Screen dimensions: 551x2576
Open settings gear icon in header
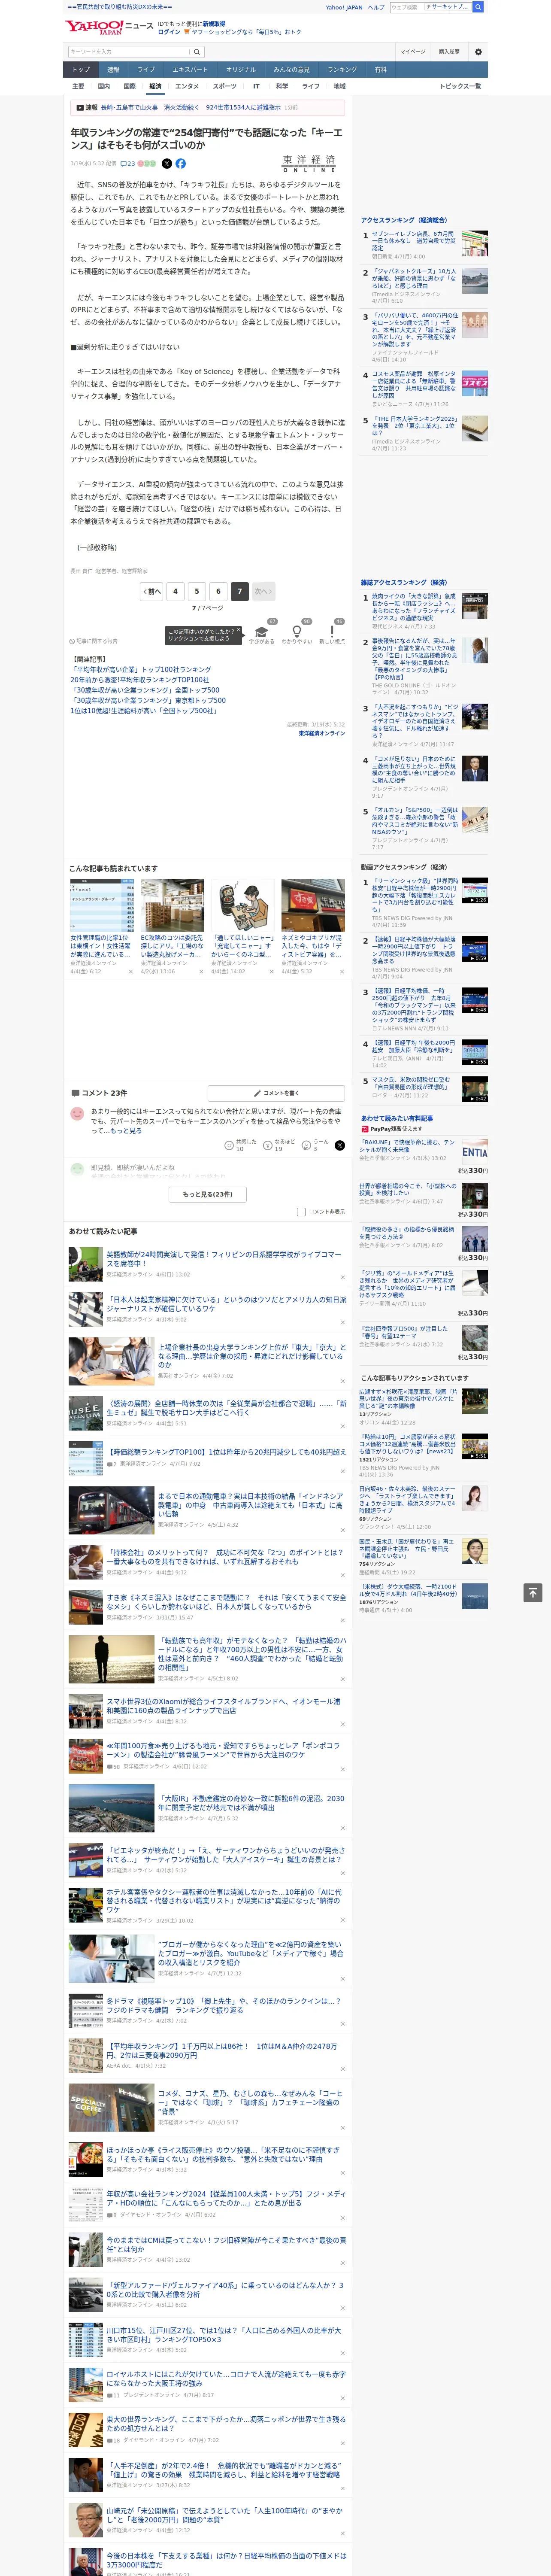point(478,52)
